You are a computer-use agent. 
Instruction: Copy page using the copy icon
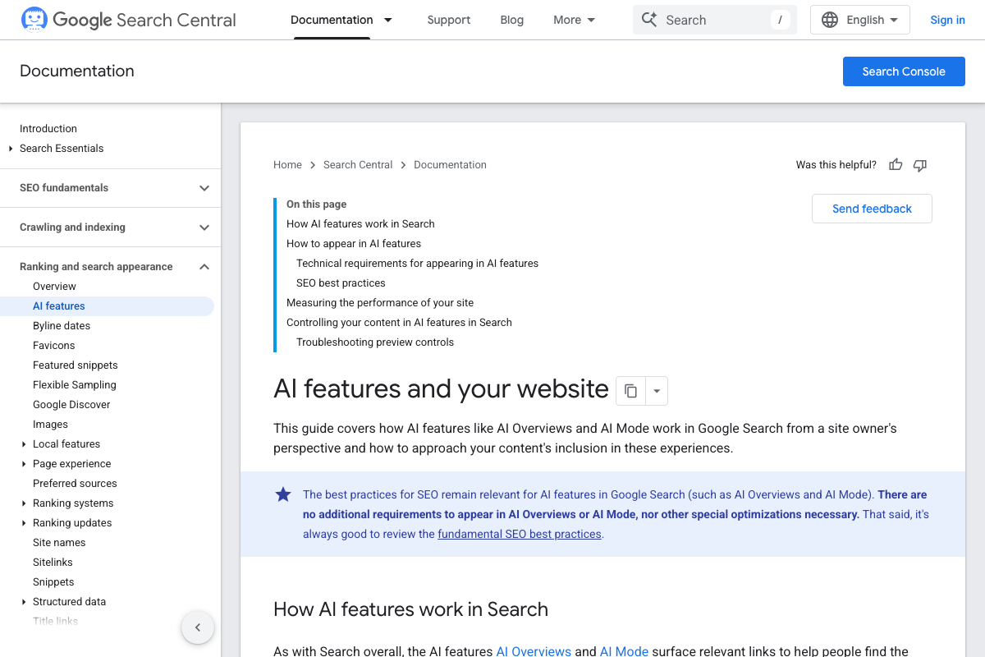[630, 391]
